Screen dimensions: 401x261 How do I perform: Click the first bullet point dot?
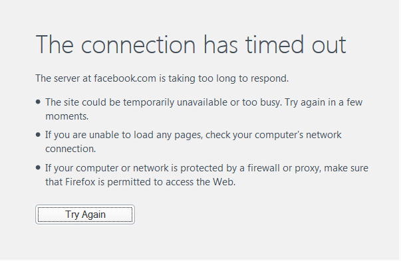[x=38, y=102]
